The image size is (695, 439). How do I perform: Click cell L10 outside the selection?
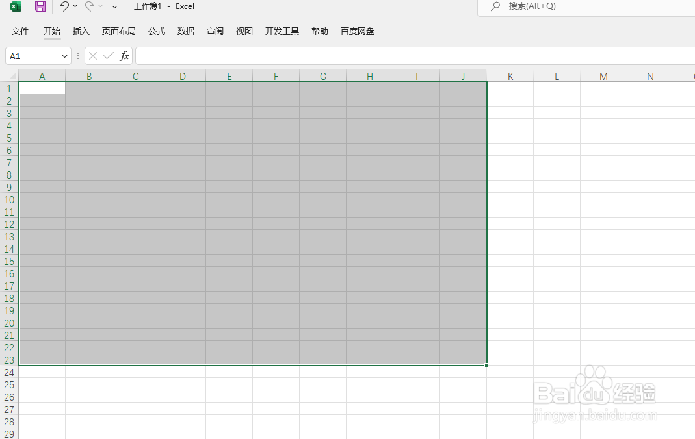point(557,199)
